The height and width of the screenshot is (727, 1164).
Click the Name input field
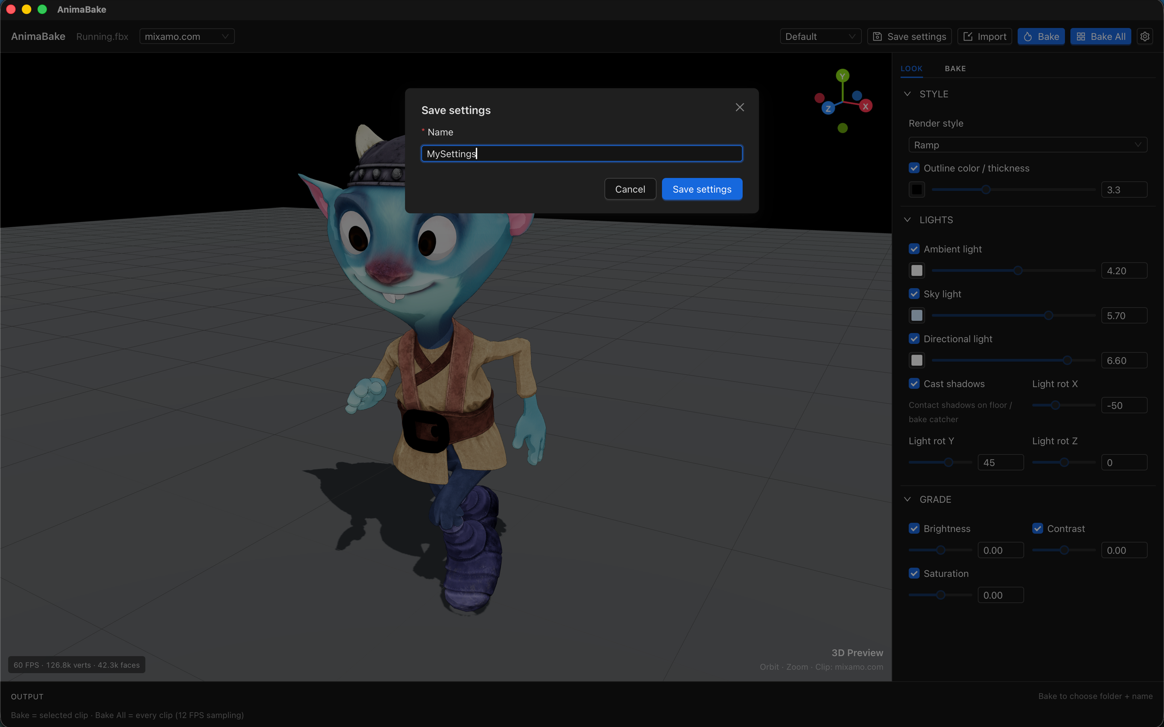tap(582, 153)
